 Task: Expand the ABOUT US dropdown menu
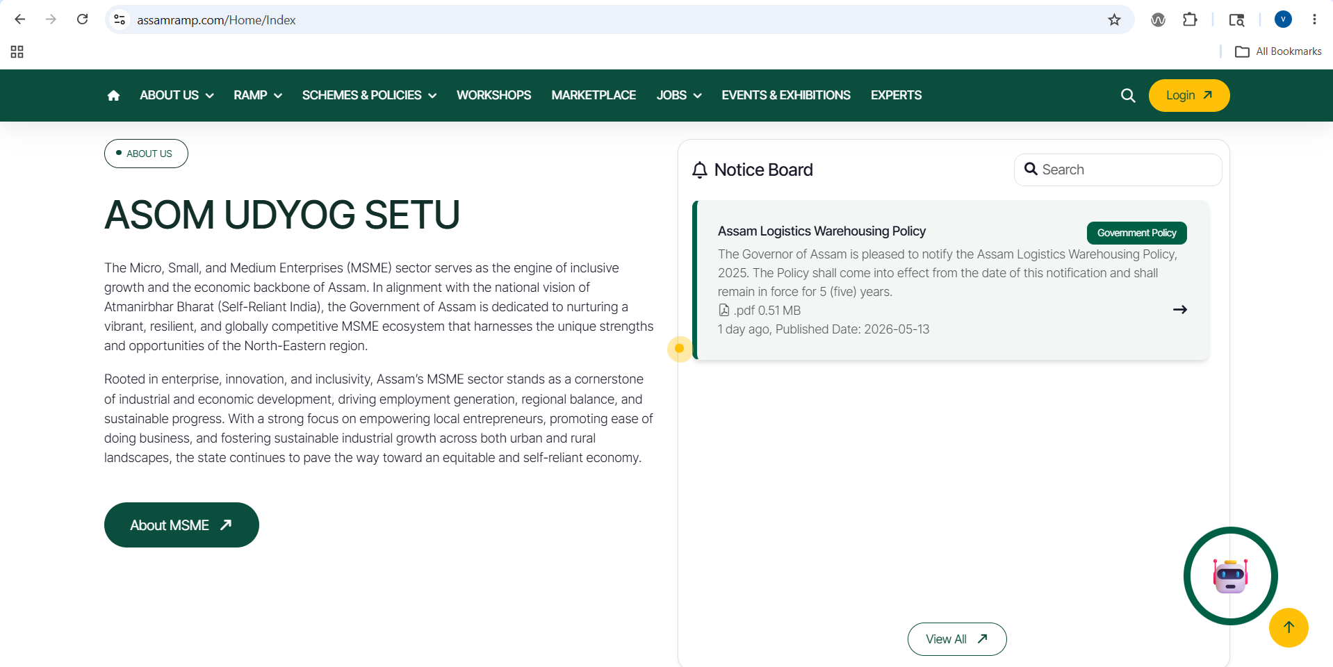177,95
